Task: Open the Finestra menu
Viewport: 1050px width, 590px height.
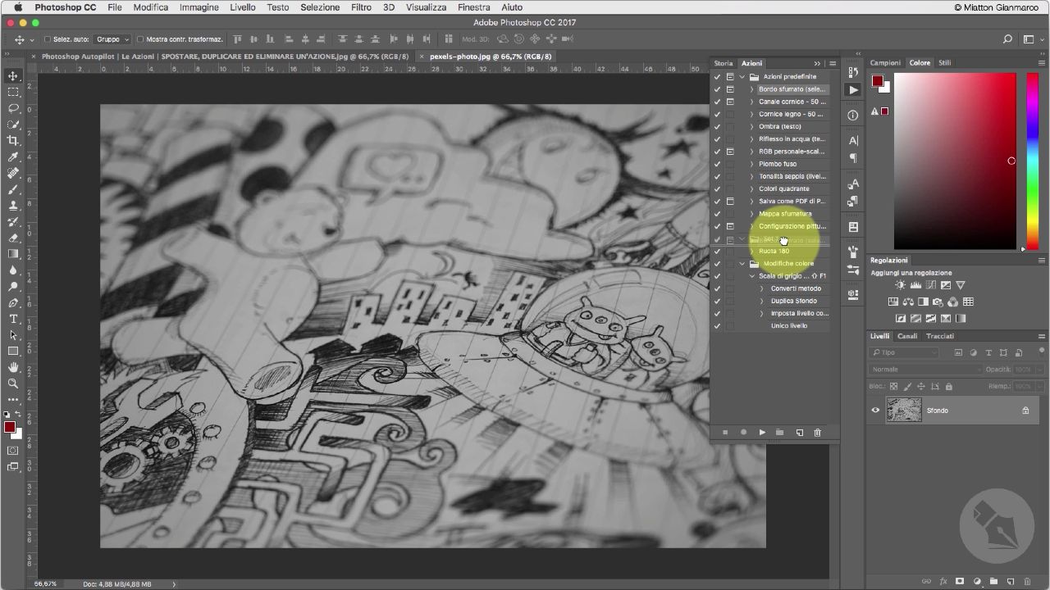Action: (474, 7)
